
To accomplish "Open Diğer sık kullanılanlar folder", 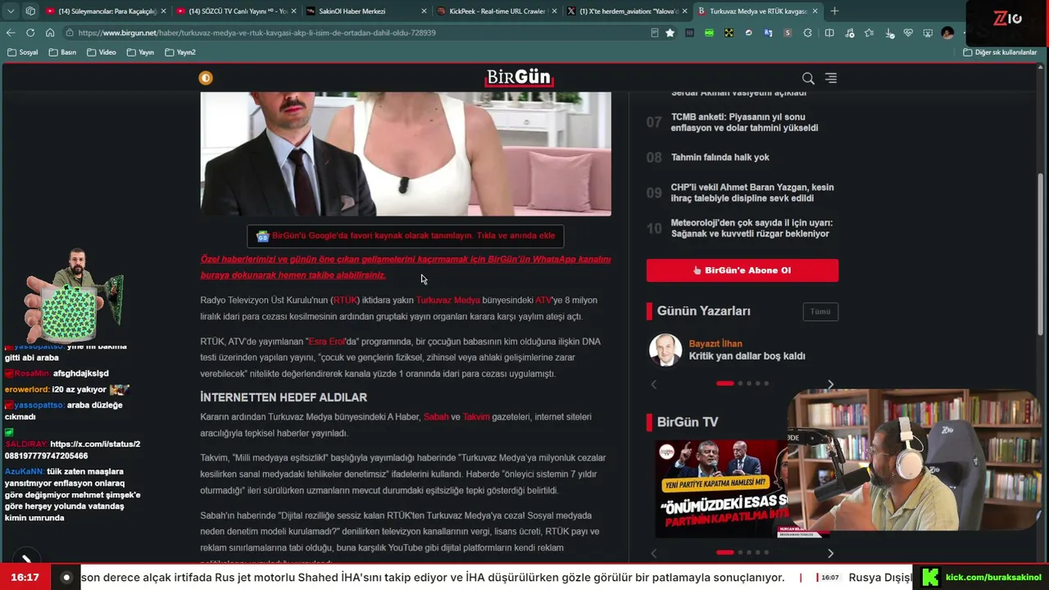I will point(1000,52).
